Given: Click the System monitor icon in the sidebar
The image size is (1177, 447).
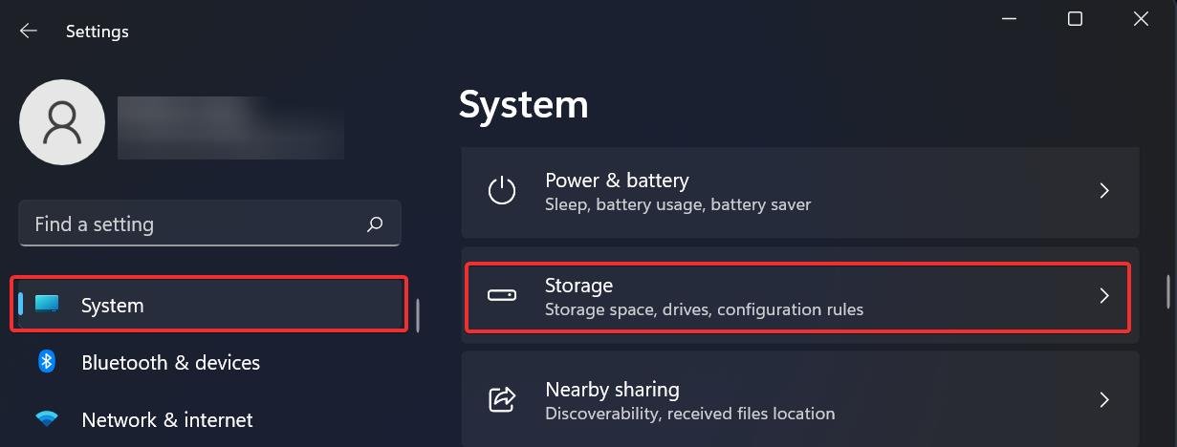Looking at the screenshot, I should (47, 305).
